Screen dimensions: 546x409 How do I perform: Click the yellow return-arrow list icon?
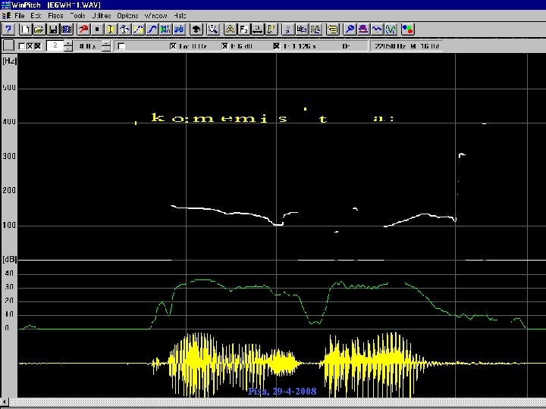(333, 30)
